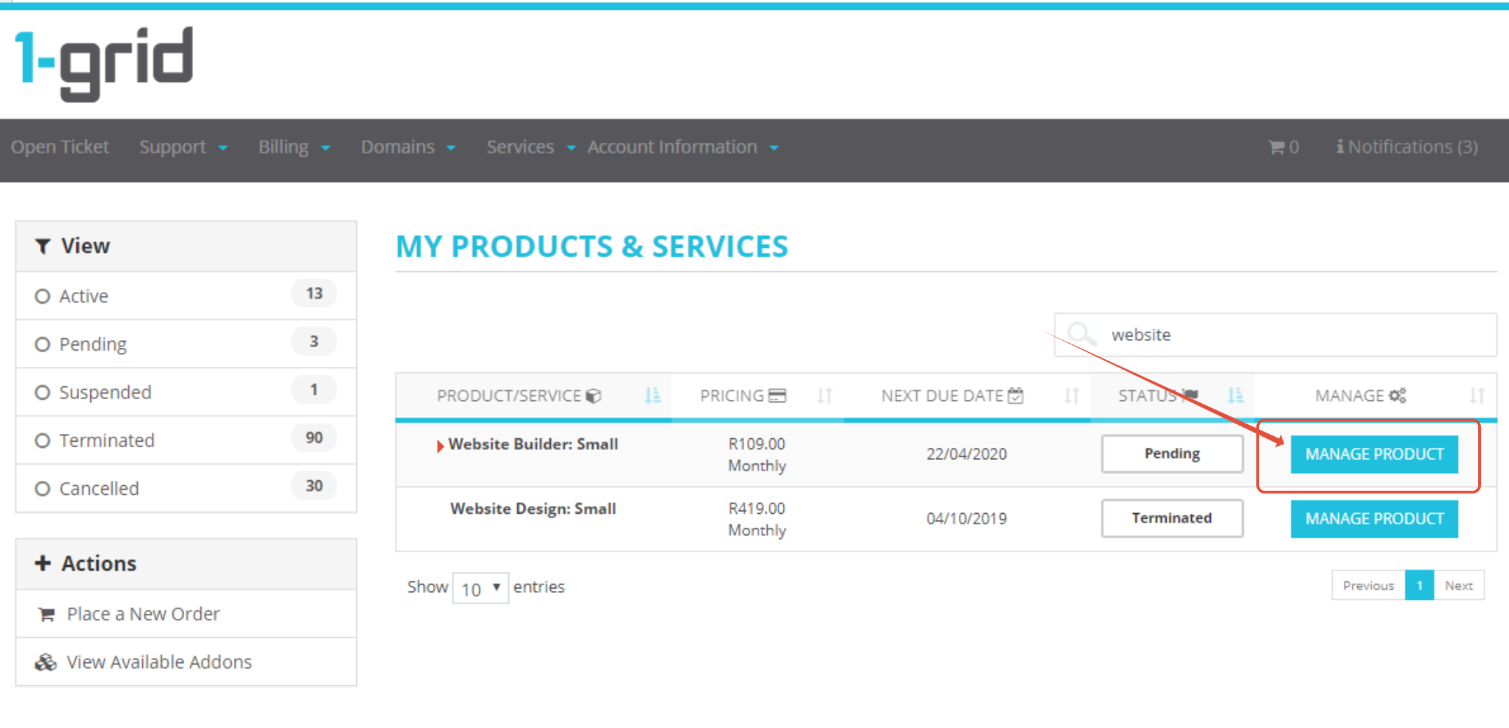Click View Available Addons link

[x=159, y=661]
